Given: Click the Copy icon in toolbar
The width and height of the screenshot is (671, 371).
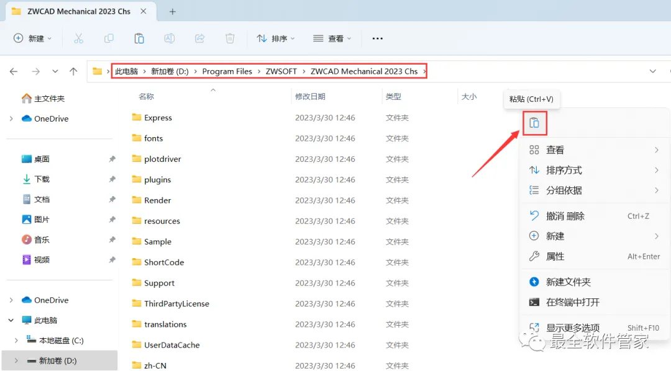Looking at the screenshot, I should point(109,38).
